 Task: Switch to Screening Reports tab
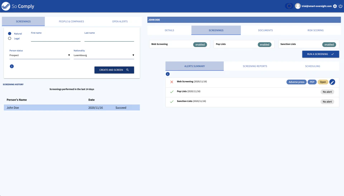(x=255, y=66)
